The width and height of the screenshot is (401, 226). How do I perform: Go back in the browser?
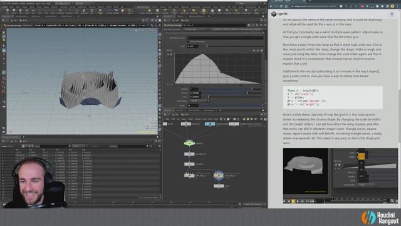coord(271,6)
